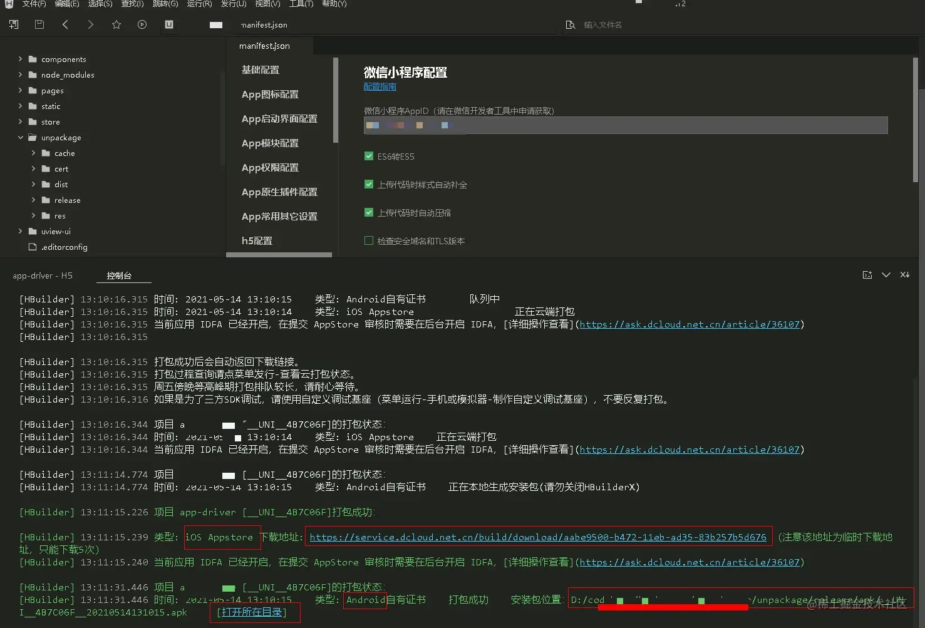The image size is (925, 628).
Task: Click the uni-app U icon in toolbar
Action: [169, 24]
